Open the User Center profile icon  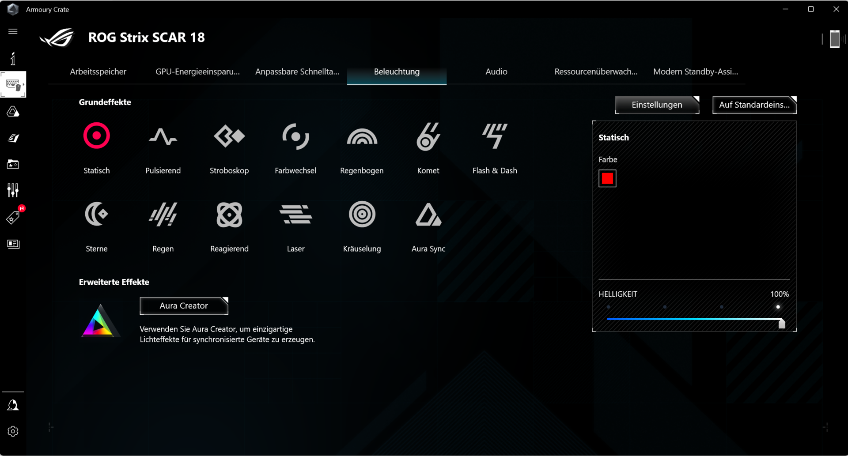click(x=13, y=405)
